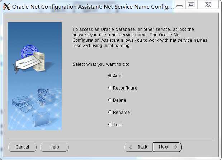Click the satellite dish graphic

42,97
